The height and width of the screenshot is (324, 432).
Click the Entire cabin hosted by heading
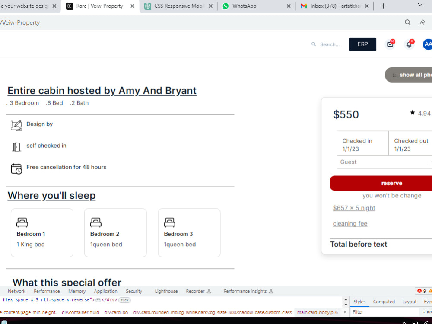pos(102,91)
